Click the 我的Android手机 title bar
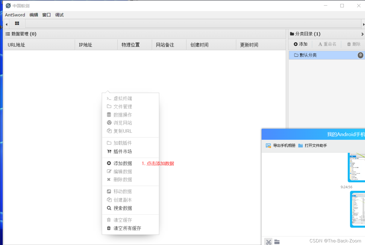This screenshot has width=365, height=245. point(313,134)
